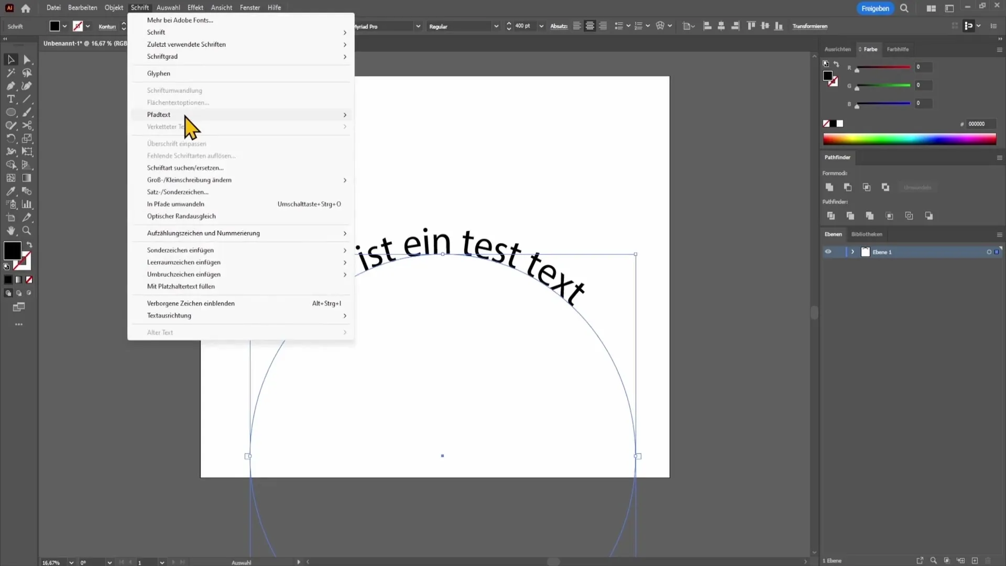Select the Pen tool
1006x566 pixels.
[10, 86]
